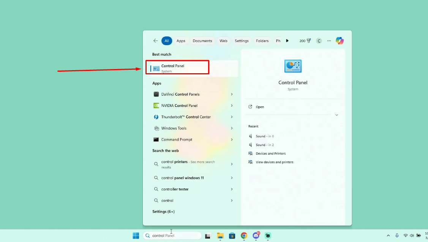Switch to the Web filter tab
Viewport: 428px width, 242px height.
point(223,41)
